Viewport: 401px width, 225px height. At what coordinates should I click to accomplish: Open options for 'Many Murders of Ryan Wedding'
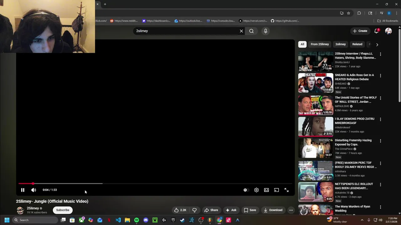pos(380,207)
